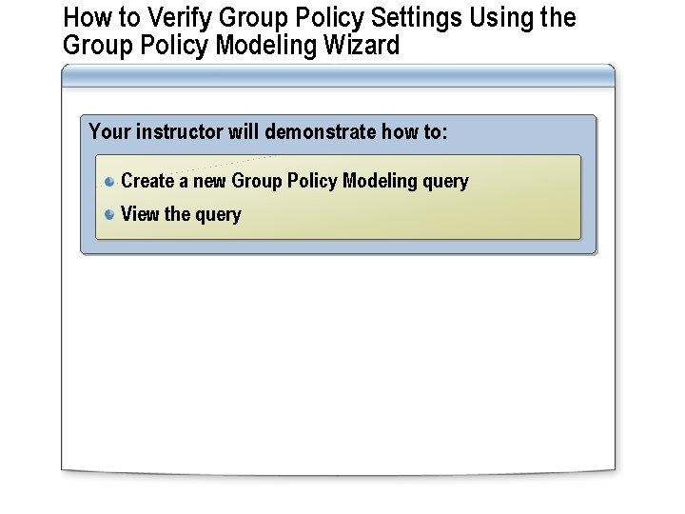Select the 'View the query' bullet text
Image resolution: width=685 pixels, height=514 pixels.
(x=181, y=214)
